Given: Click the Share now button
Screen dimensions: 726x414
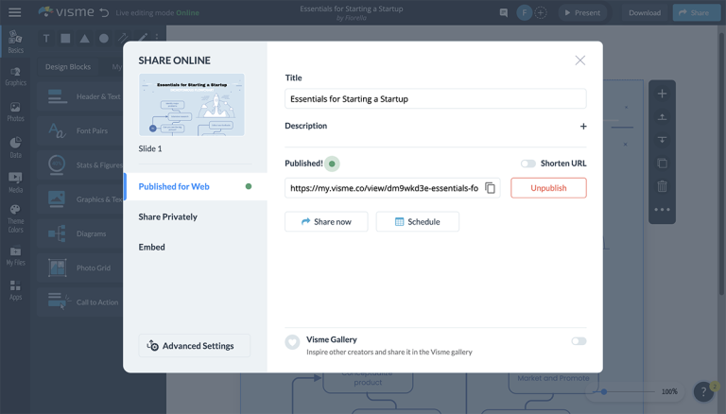Looking at the screenshot, I should tap(326, 221).
